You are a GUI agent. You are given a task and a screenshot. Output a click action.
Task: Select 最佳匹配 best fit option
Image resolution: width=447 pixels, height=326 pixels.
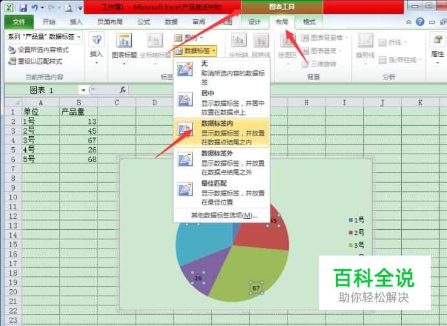click(222, 192)
